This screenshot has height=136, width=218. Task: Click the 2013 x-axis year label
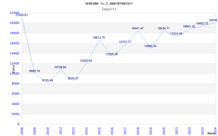tap(73, 131)
